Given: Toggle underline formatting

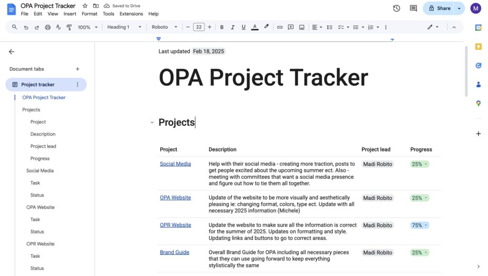Looking at the screenshot, I should (x=244, y=27).
